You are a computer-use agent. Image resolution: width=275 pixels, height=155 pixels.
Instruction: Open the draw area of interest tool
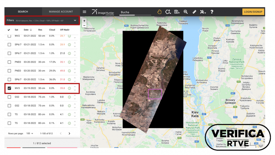tap(168, 12)
